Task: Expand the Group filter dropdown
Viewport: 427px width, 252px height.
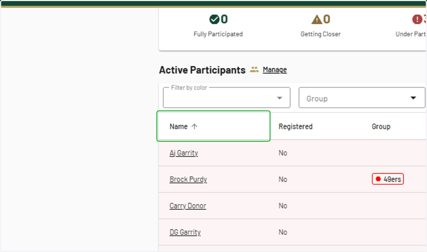Action: point(362,98)
